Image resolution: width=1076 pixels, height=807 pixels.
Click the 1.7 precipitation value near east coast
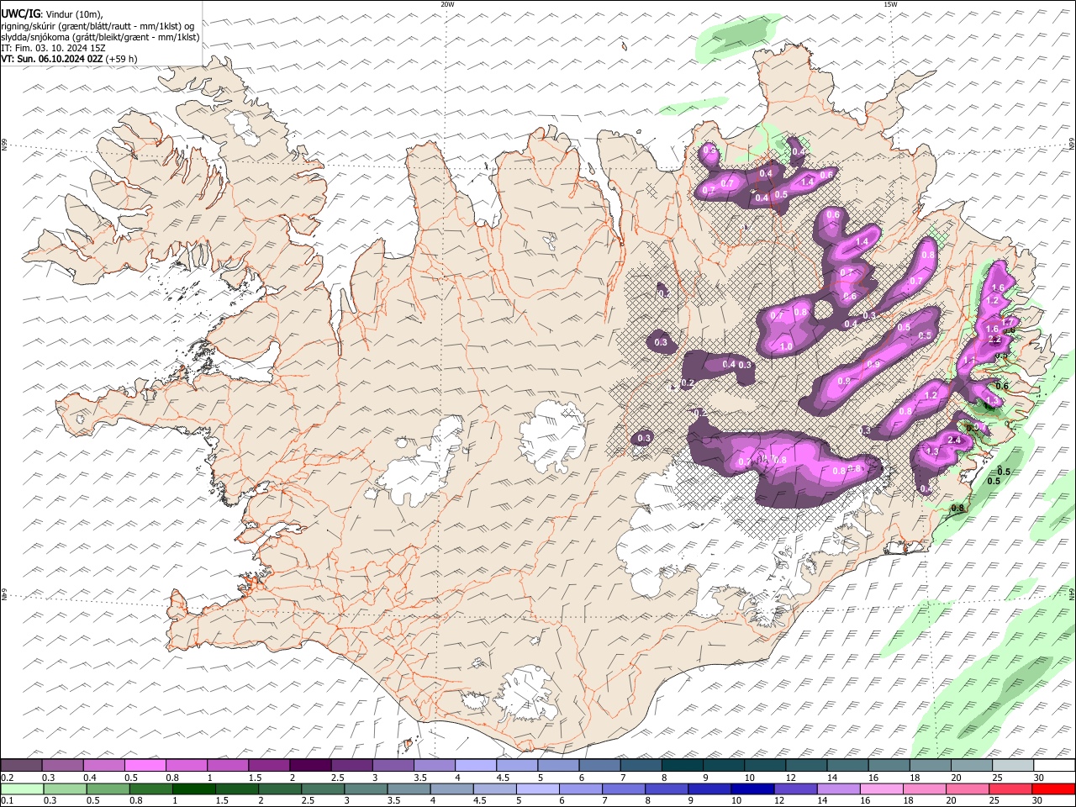coord(1008,322)
